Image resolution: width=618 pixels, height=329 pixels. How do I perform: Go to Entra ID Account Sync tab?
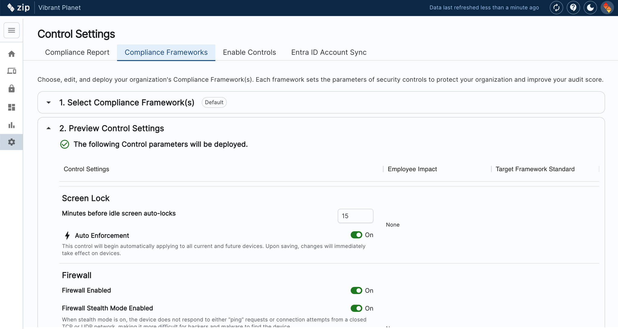[x=329, y=52]
